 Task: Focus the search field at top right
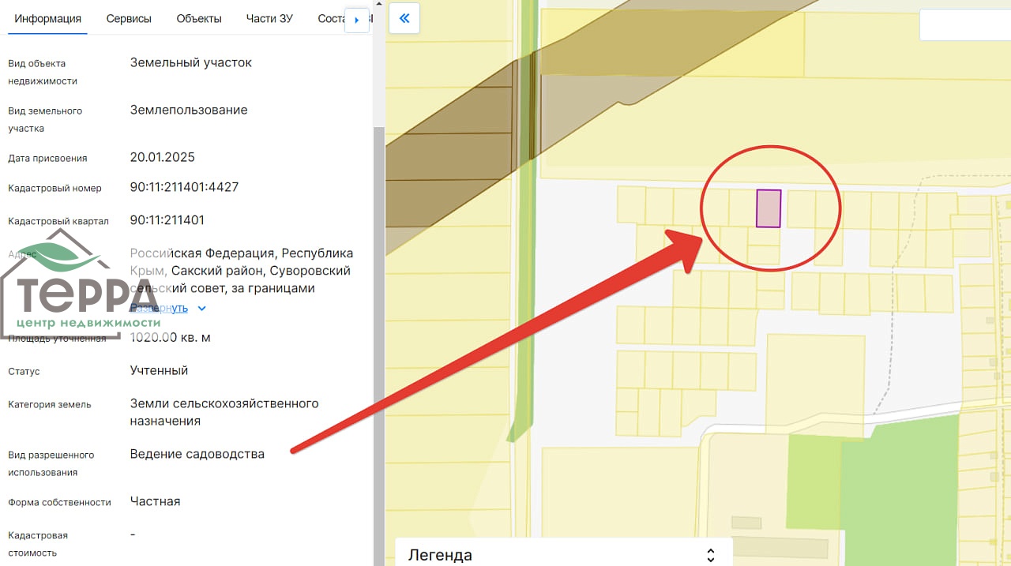pos(964,25)
